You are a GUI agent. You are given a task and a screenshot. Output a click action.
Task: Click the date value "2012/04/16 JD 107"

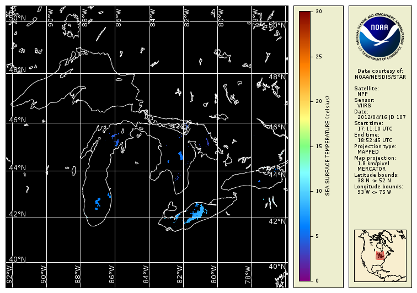(382, 117)
